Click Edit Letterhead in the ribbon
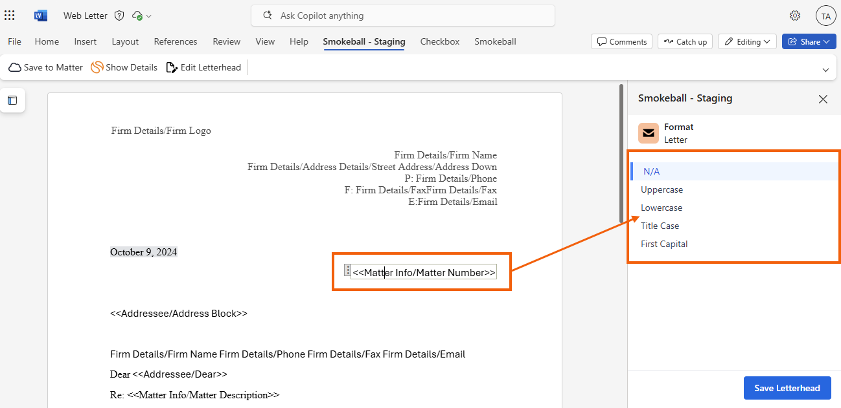841x408 pixels. tap(203, 67)
